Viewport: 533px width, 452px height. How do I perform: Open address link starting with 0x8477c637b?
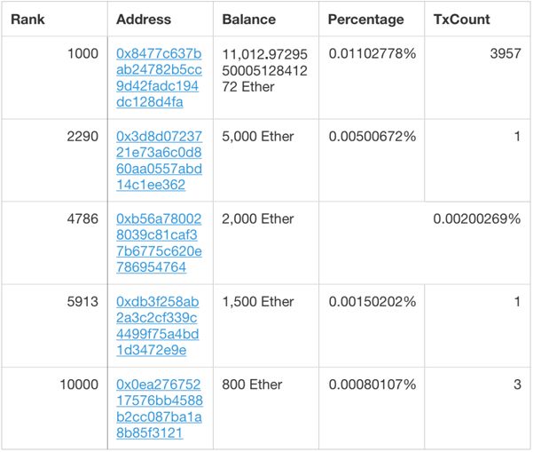159,78
